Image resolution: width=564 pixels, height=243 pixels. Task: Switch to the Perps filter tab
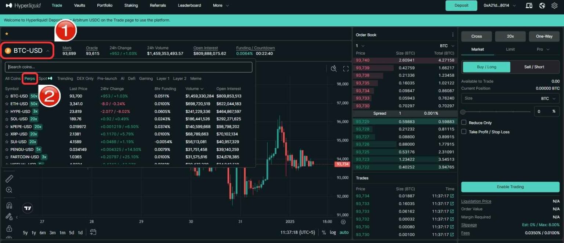pos(30,78)
